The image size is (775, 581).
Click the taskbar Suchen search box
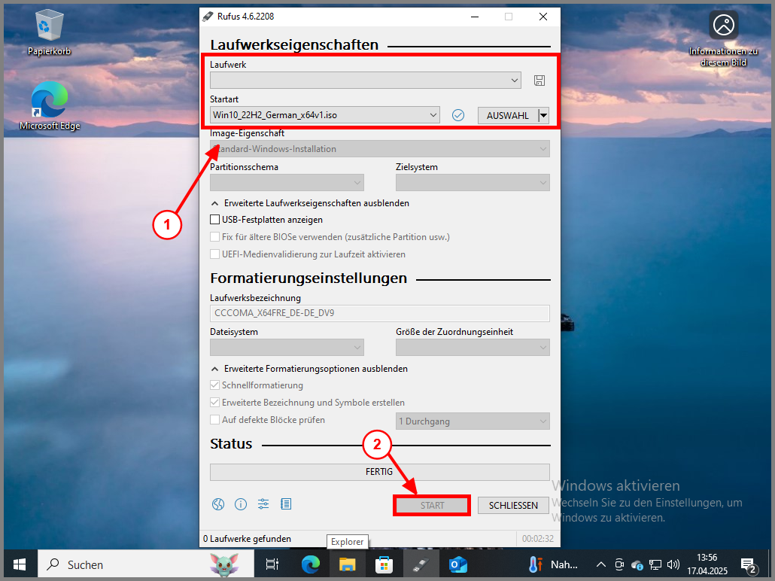(146, 564)
